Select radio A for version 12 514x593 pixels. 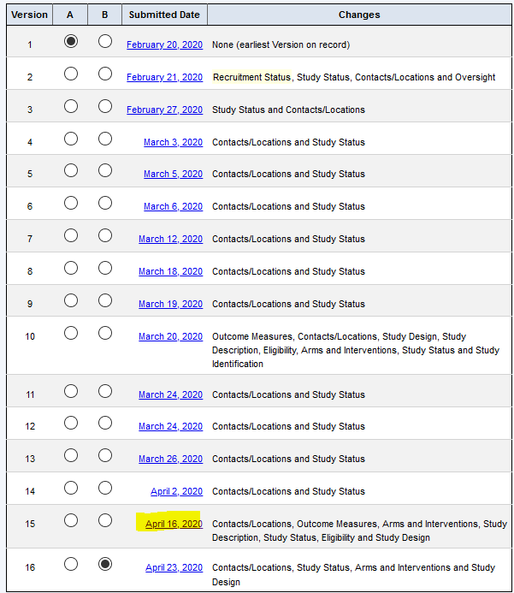(x=71, y=423)
